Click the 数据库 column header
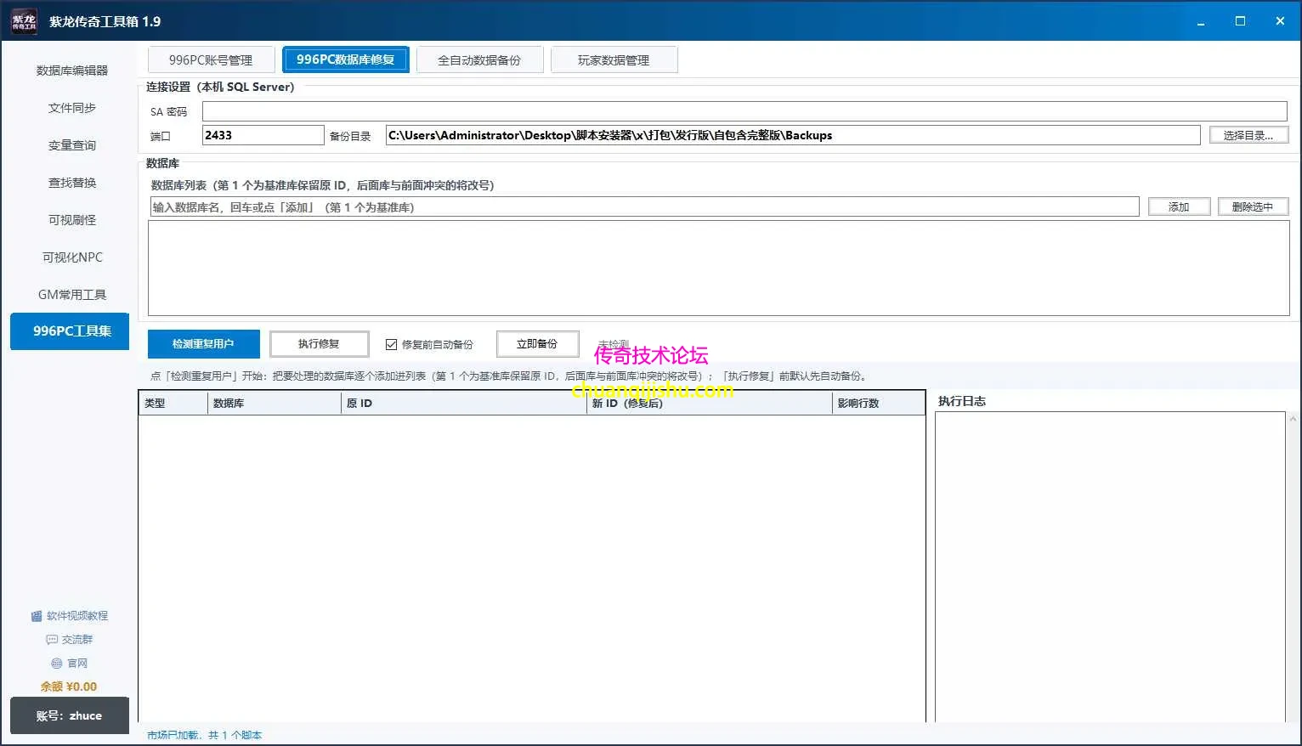This screenshot has height=746, width=1302. coord(275,404)
